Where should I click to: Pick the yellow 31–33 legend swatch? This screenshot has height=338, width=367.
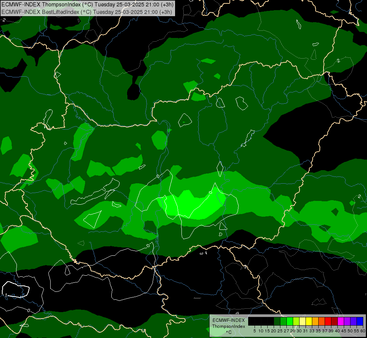309,321
